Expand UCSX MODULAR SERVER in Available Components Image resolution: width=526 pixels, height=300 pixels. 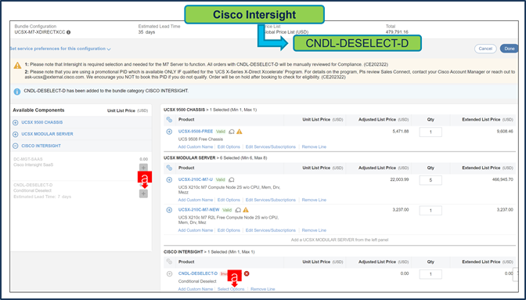click(16, 134)
